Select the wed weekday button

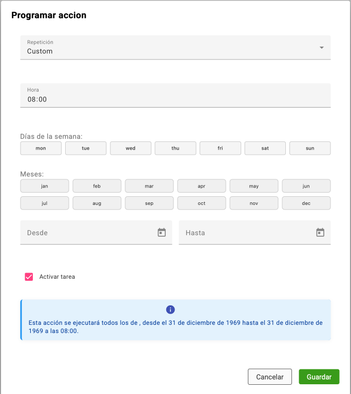pyautogui.click(x=130, y=148)
